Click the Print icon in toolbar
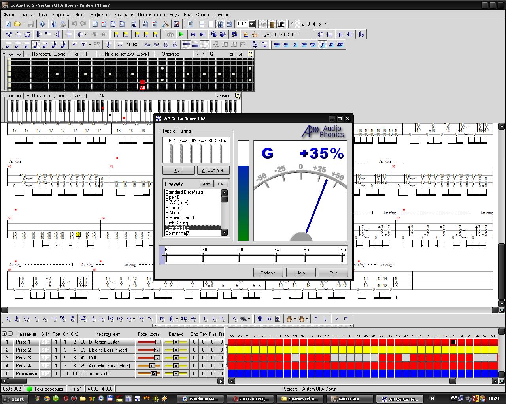 pyautogui.click(x=62, y=24)
